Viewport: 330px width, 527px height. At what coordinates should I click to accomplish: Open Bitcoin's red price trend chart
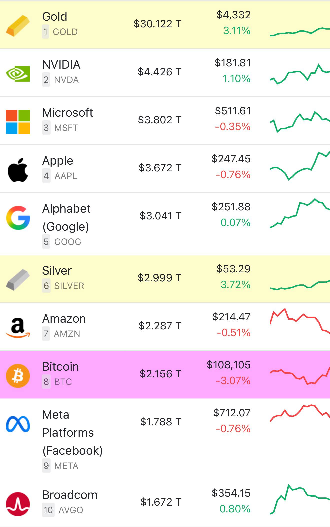(x=300, y=375)
